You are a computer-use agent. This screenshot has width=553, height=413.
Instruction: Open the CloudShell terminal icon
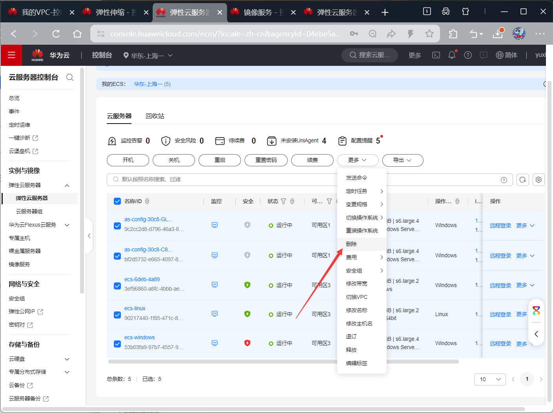[x=436, y=55]
